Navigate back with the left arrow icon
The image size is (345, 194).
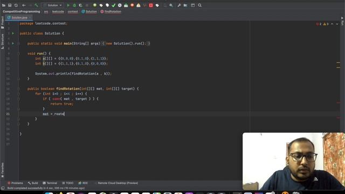(x=24, y=5)
